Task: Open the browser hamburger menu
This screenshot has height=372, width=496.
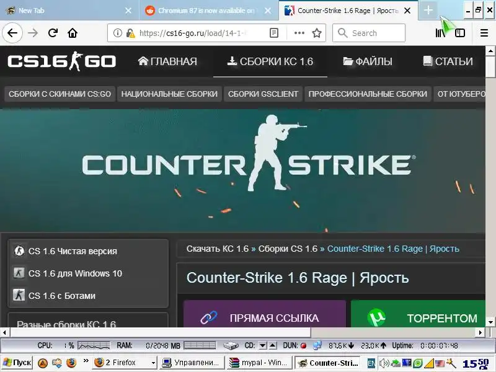Action: 484,33
